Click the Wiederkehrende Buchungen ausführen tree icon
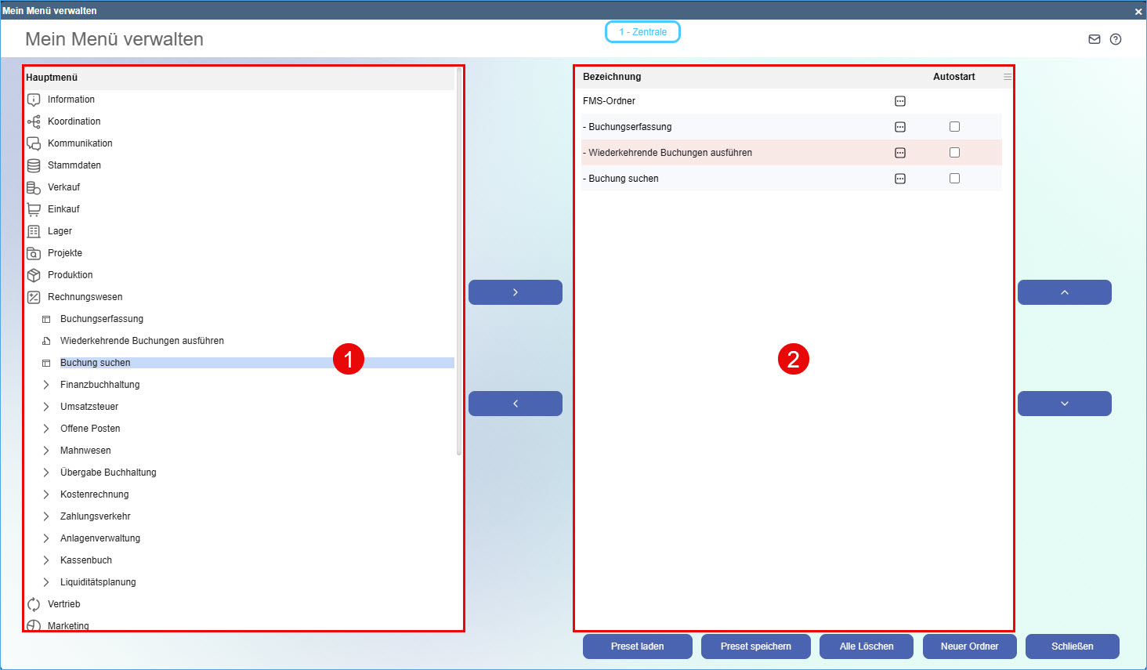Viewport: 1147px width, 670px height. pos(46,341)
